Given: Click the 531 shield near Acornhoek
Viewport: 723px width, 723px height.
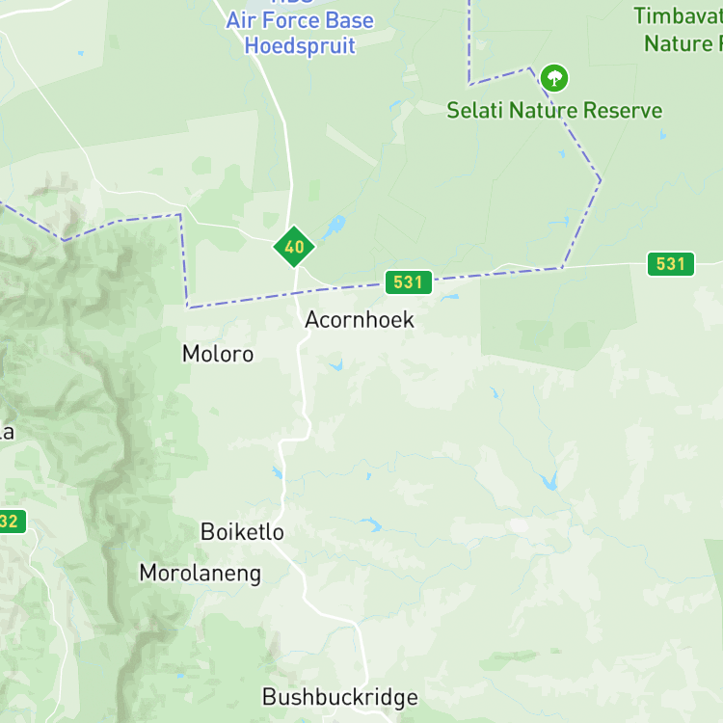Looking at the screenshot, I should click(409, 282).
